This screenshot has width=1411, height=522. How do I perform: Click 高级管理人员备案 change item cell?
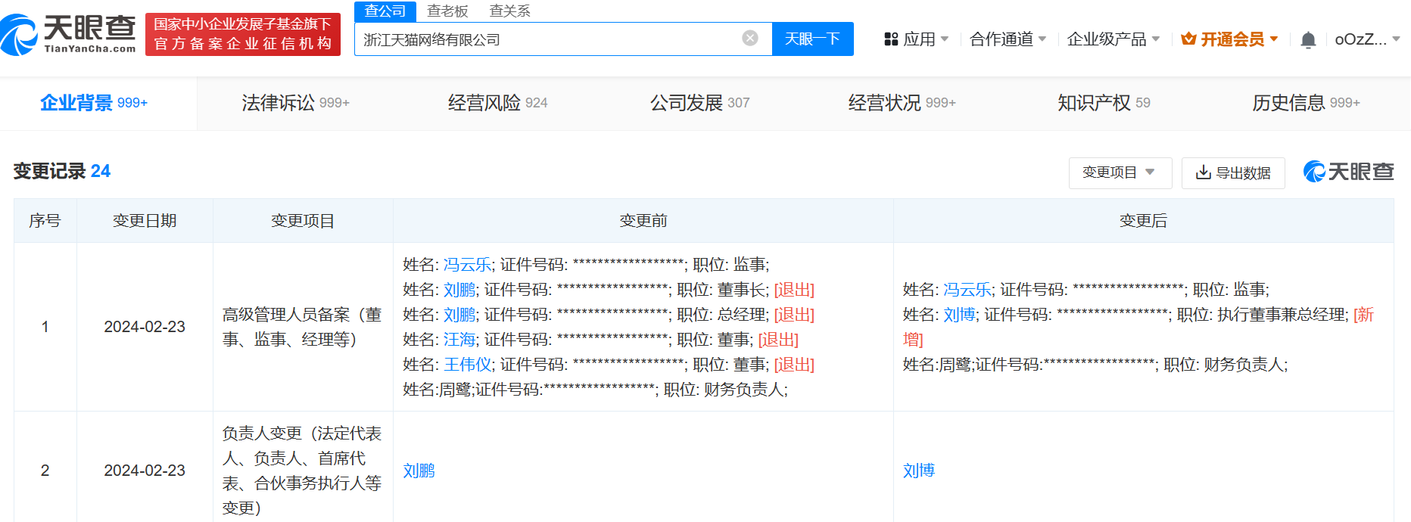tap(303, 327)
